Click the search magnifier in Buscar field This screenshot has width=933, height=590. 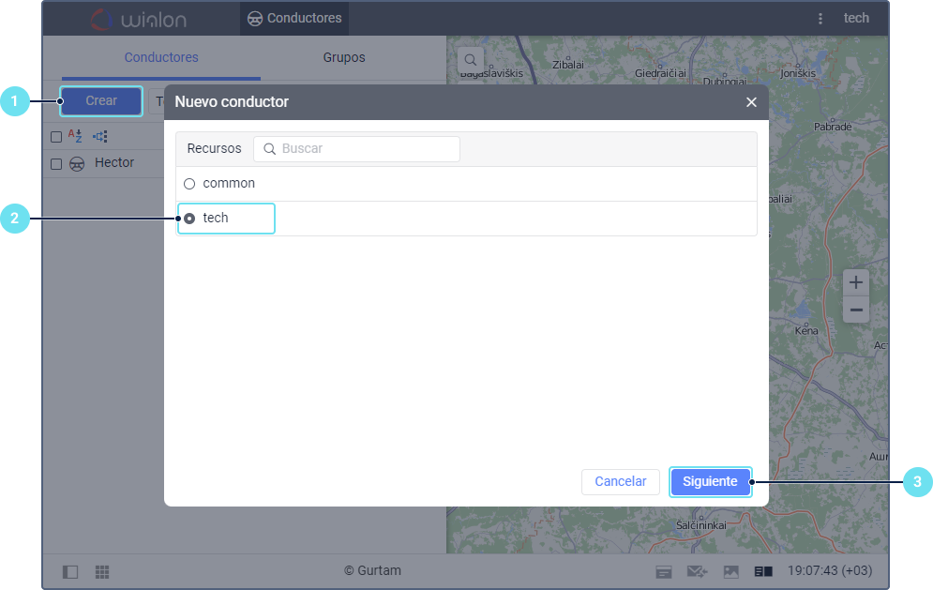click(x=269, y=149)
